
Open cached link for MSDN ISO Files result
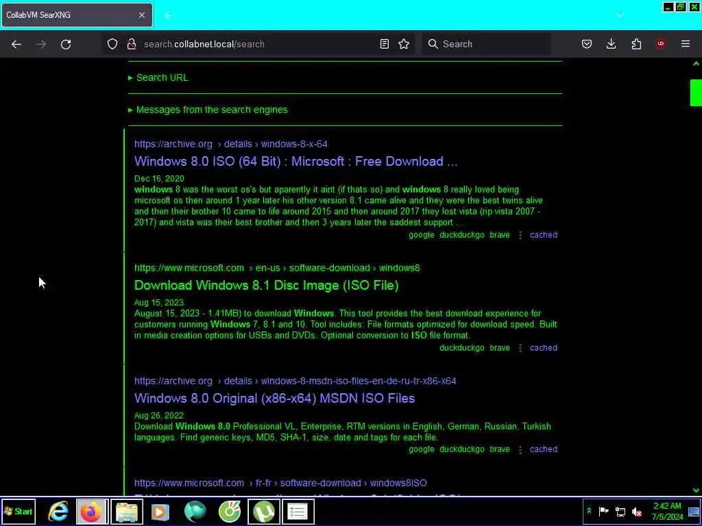pyautogui.click(x=544, y=449)
